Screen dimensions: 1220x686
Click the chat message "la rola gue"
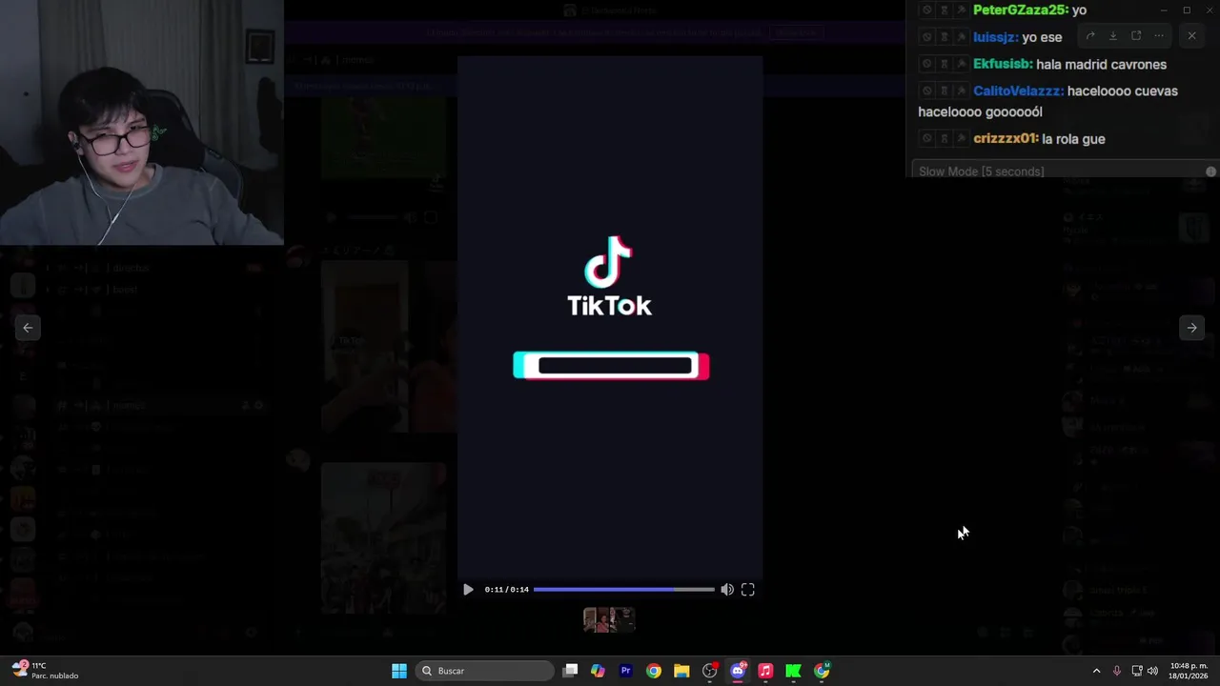tap(1073, 138)
